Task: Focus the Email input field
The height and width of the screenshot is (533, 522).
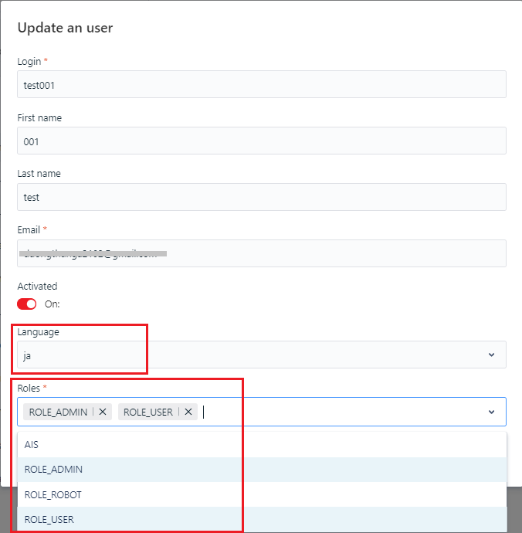Action: coord(262,253)
